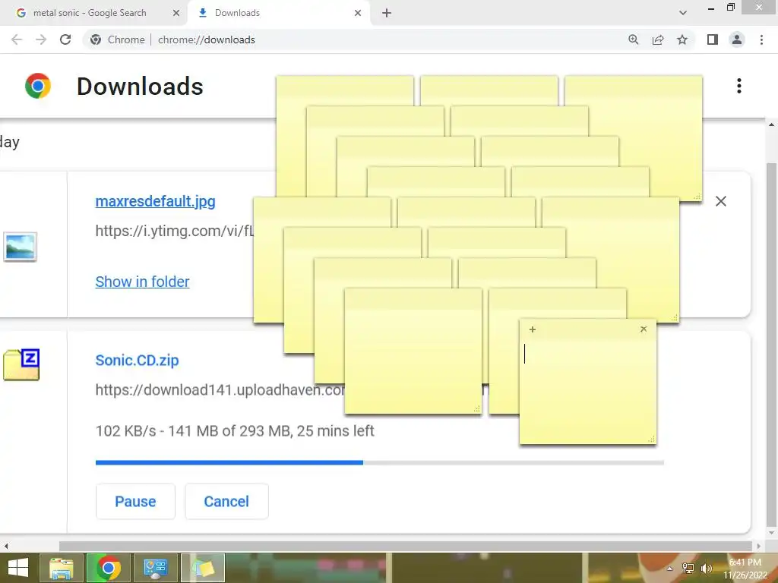Click the Sticky Notes taskbar icon

[x=203, y=568]
